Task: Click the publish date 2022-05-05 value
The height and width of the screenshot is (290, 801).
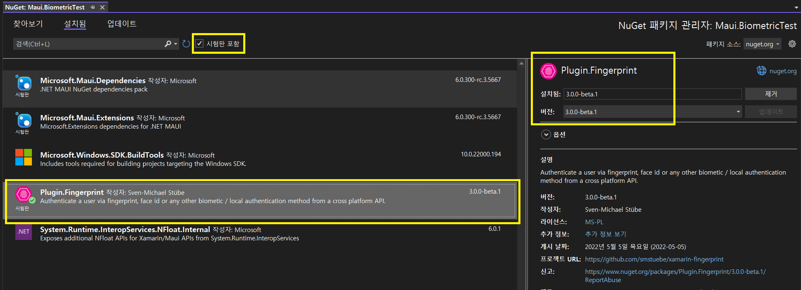Action: click(635, 247)
